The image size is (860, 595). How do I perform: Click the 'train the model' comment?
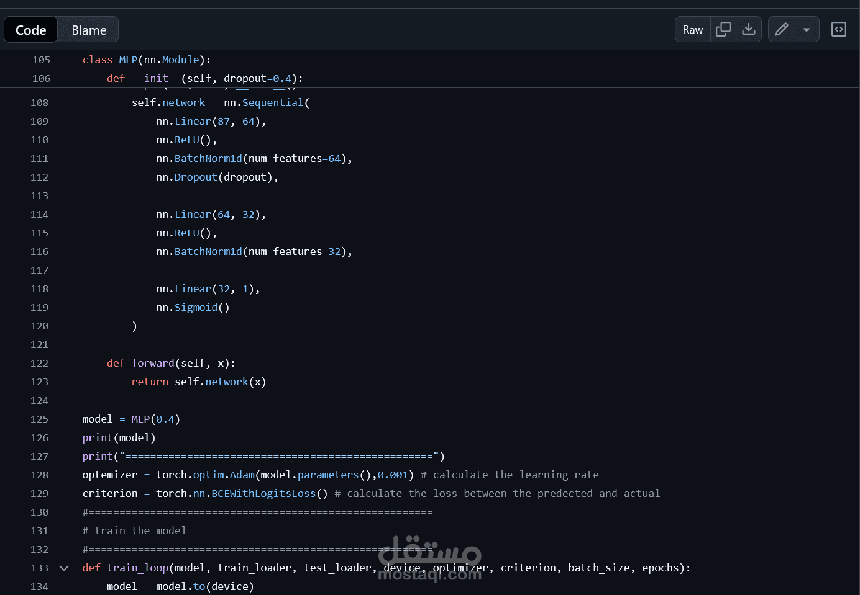(134, 530)
